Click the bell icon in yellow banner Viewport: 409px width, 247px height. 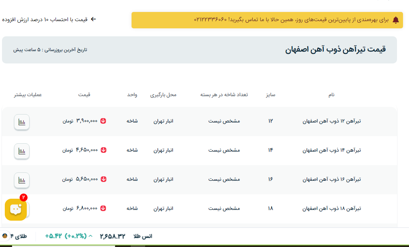[395, 20]
